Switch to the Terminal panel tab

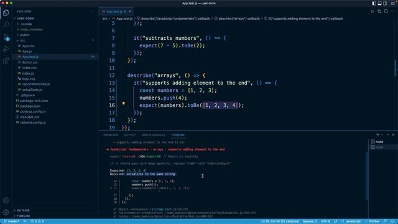(178, 135)
